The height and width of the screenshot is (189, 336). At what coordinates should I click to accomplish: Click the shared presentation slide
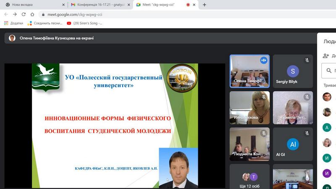click(115, 126)
